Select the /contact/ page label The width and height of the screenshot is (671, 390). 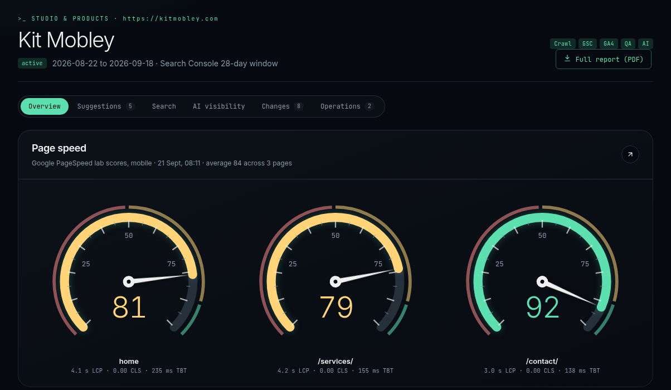click(542, 361)
